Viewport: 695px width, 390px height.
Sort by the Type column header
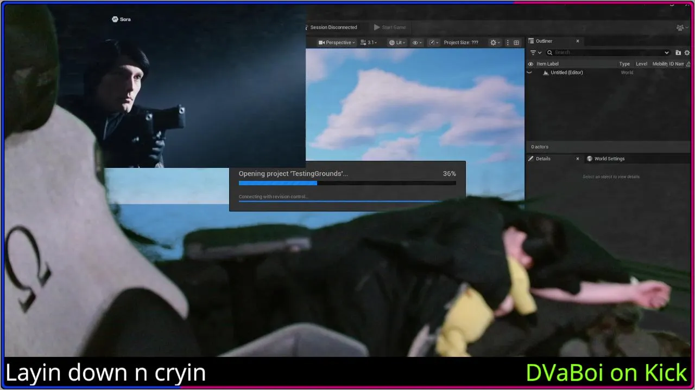624,64
